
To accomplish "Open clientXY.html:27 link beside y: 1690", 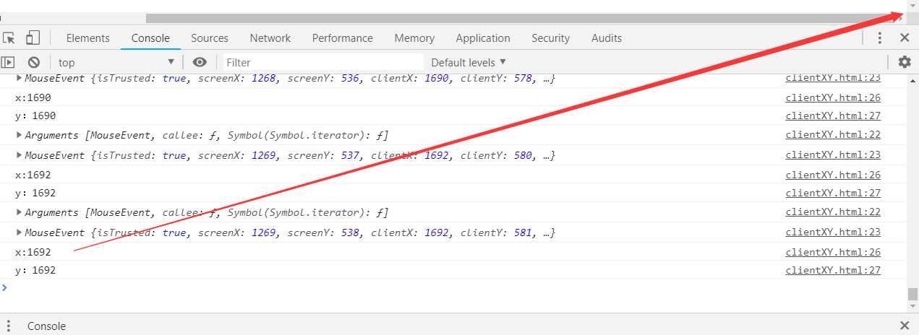I will coord(833,116).
